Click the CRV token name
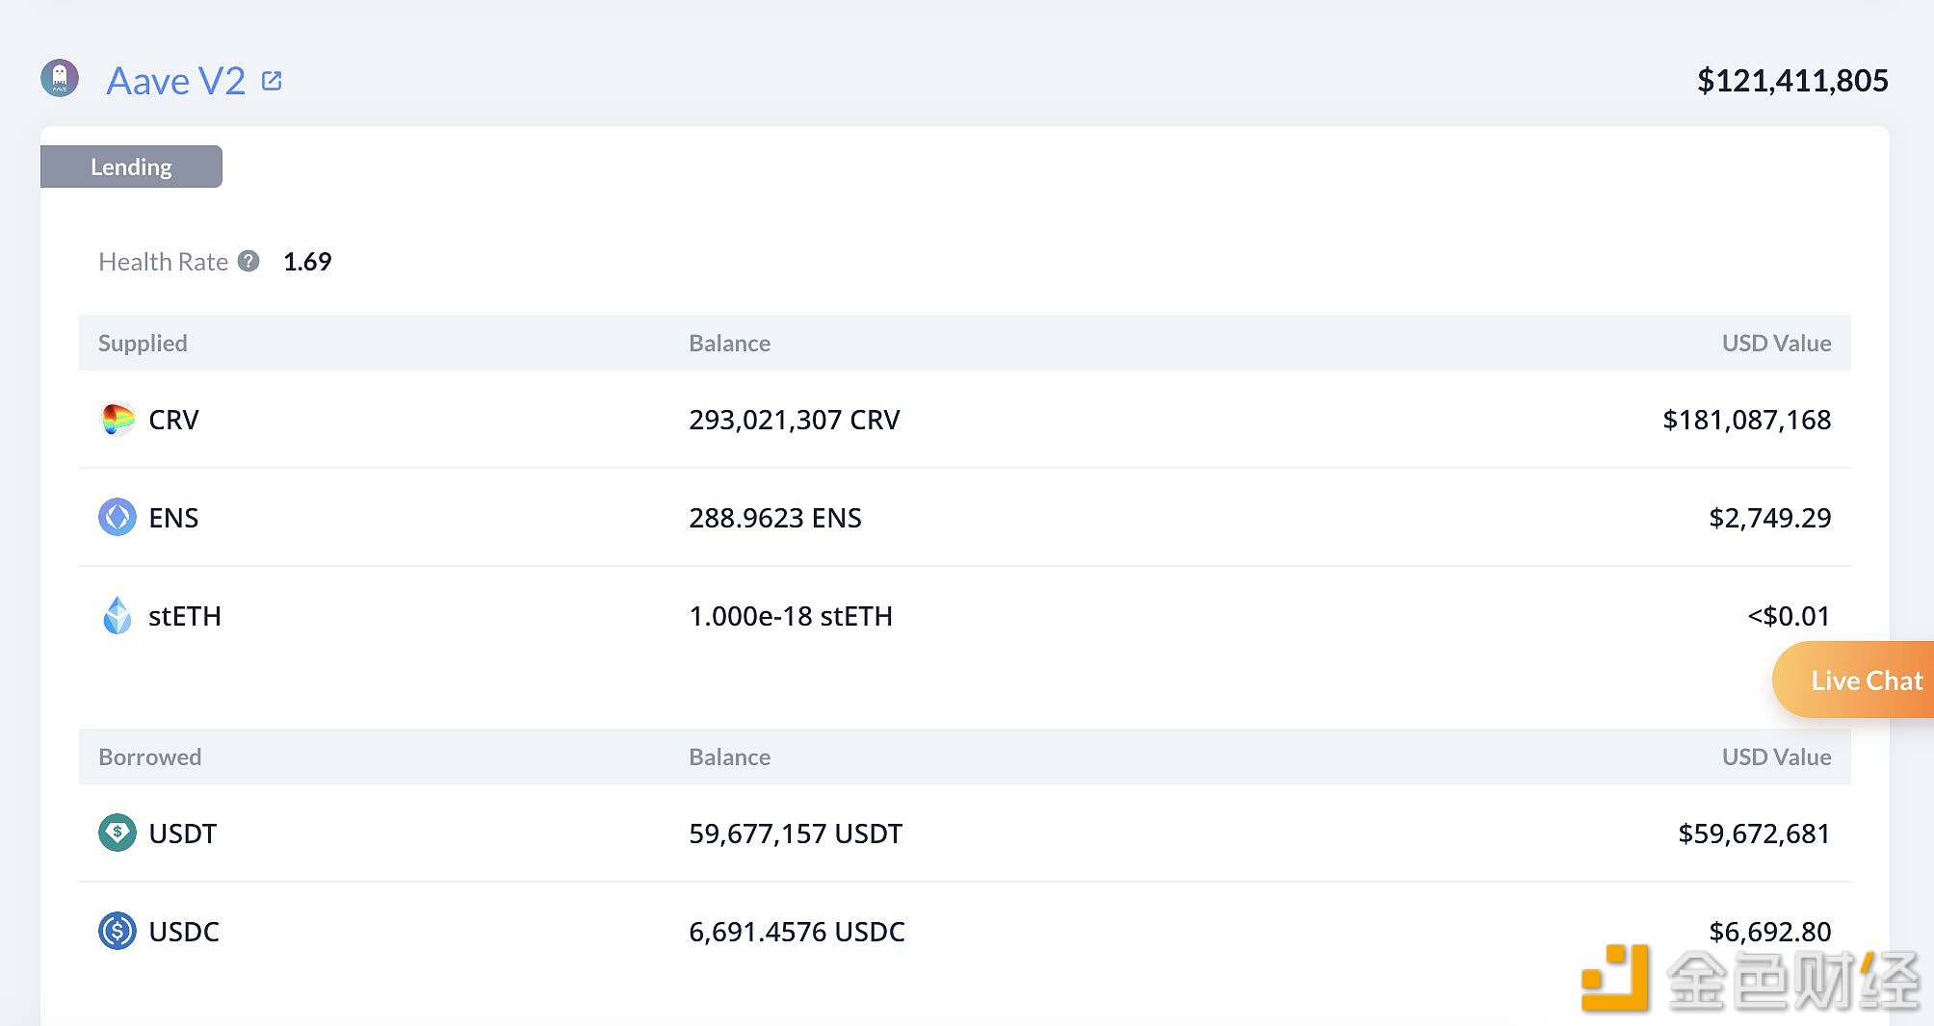Viewport: 1934px width, 1026px height. click(173, 420)
